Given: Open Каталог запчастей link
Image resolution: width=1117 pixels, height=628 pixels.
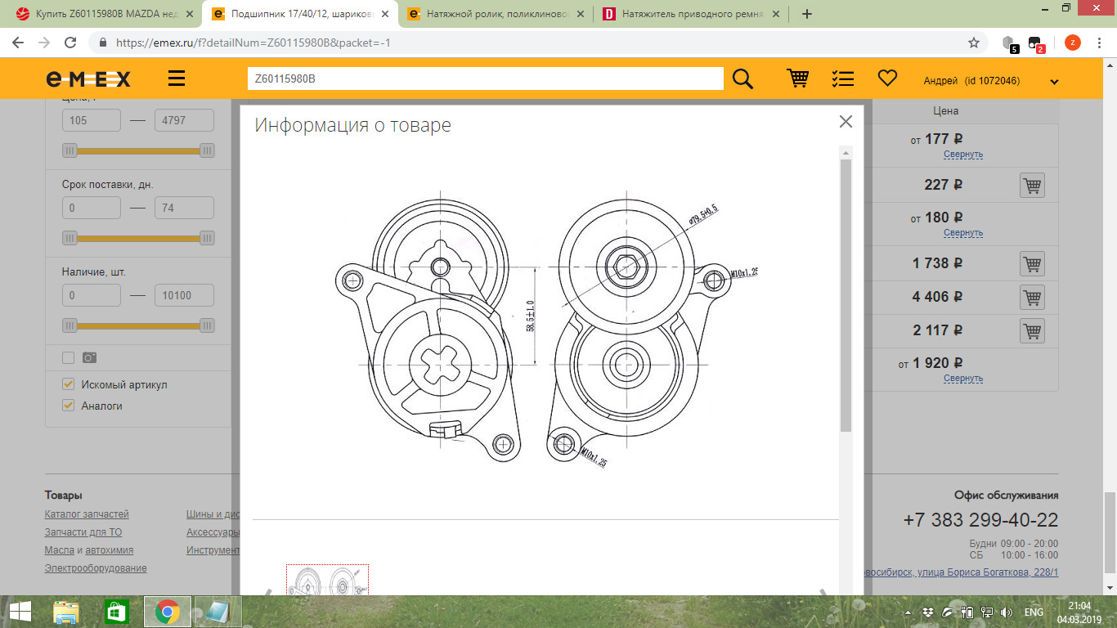Looking at the screenshot, I should coord(87,514).
